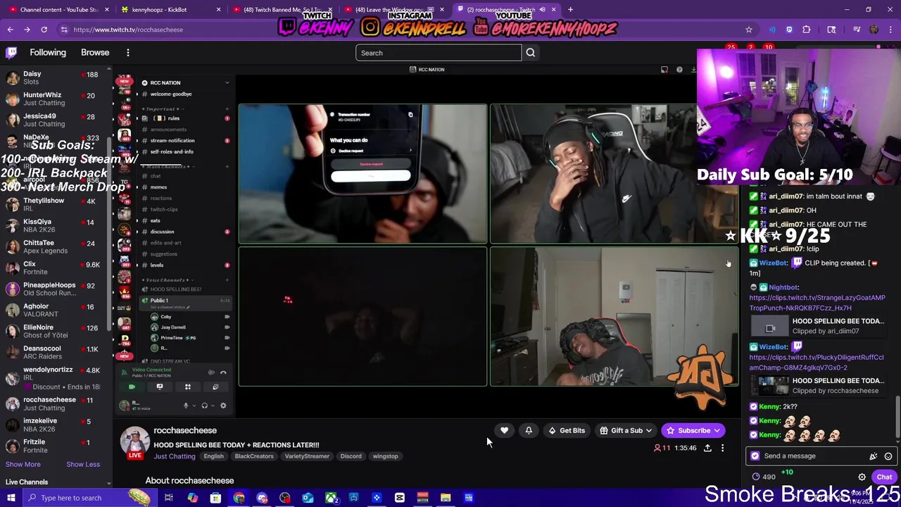Viewport: 901px width, 507px height.
Task: Click the browser address bar URL
Action: point(128,30)
